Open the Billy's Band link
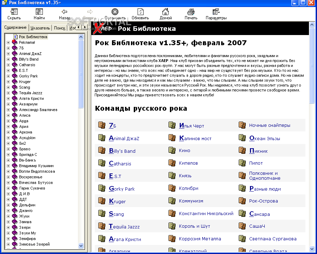Viewport: 317px width, 254px height. point(122,151)
